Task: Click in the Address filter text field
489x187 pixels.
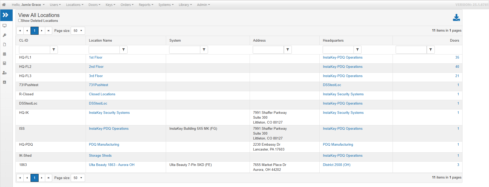Action: [268, 50]
